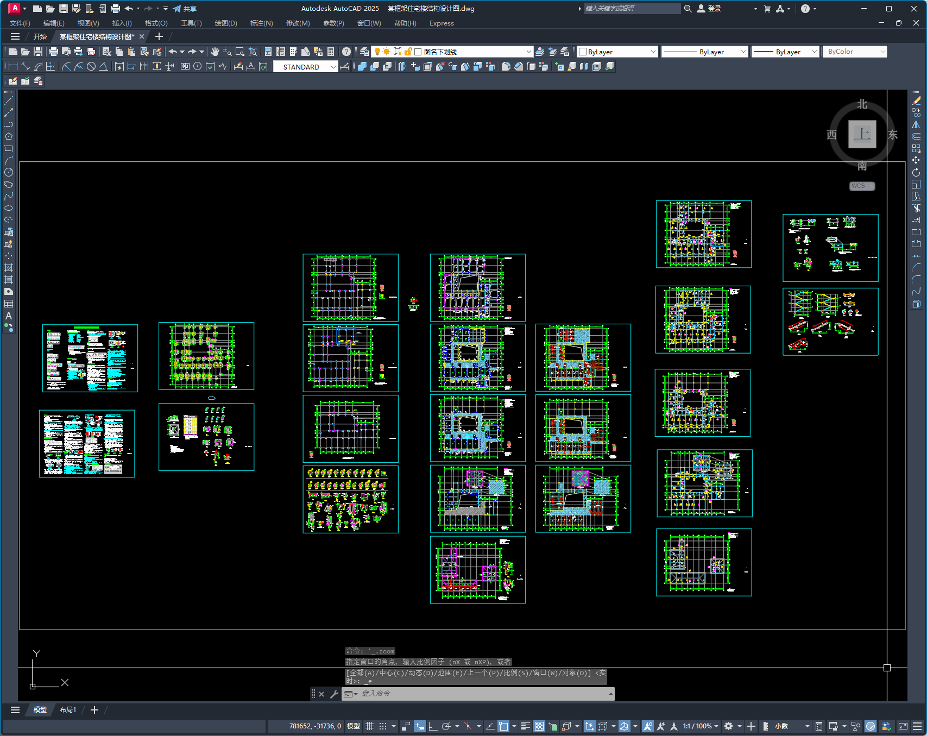Open the 标注(N) menu
Screen dimensions: 927x736
coord(261,23)
